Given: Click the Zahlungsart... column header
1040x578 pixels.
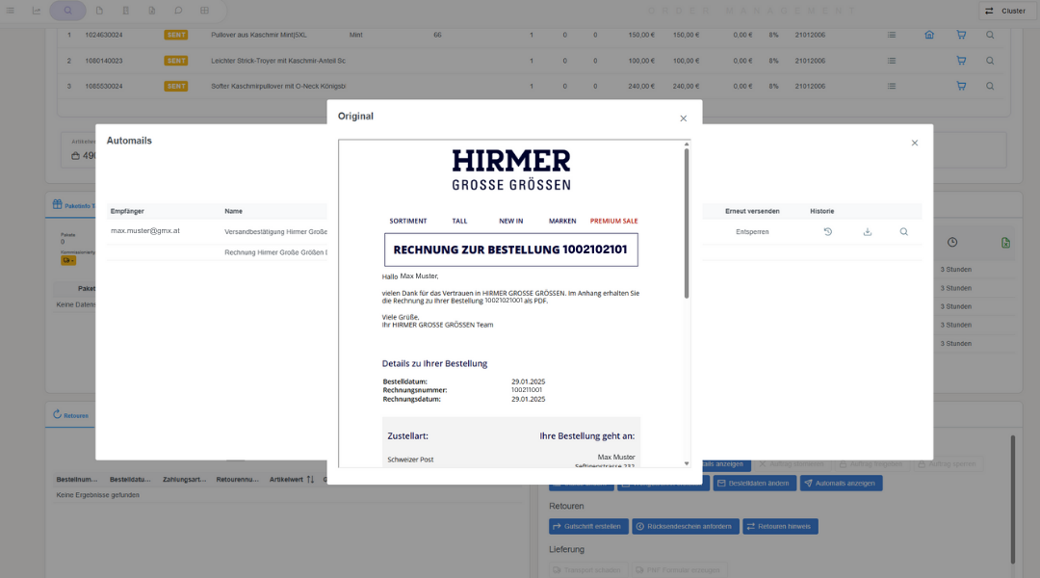Looking at the screenshot, I should tap(184, 479).
